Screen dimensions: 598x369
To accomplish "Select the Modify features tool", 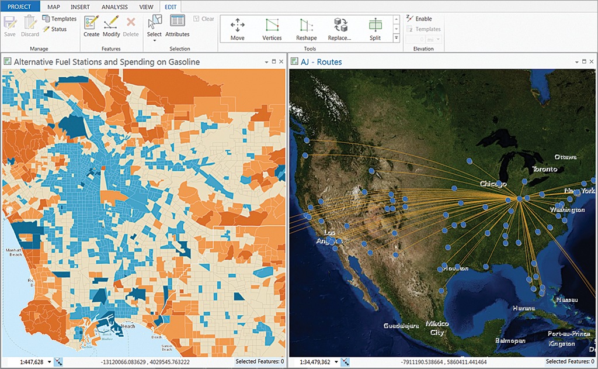I will click(x=111, y=26).
